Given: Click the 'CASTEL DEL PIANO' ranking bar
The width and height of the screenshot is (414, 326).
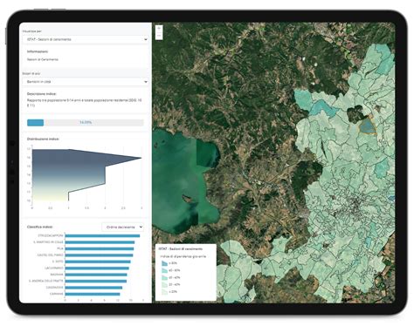Looking at the screenshot, I should (99, 255).
